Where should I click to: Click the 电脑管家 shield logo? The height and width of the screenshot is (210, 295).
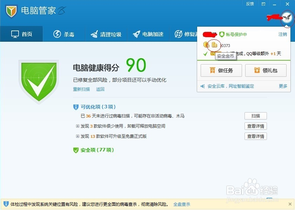[12, 11]
